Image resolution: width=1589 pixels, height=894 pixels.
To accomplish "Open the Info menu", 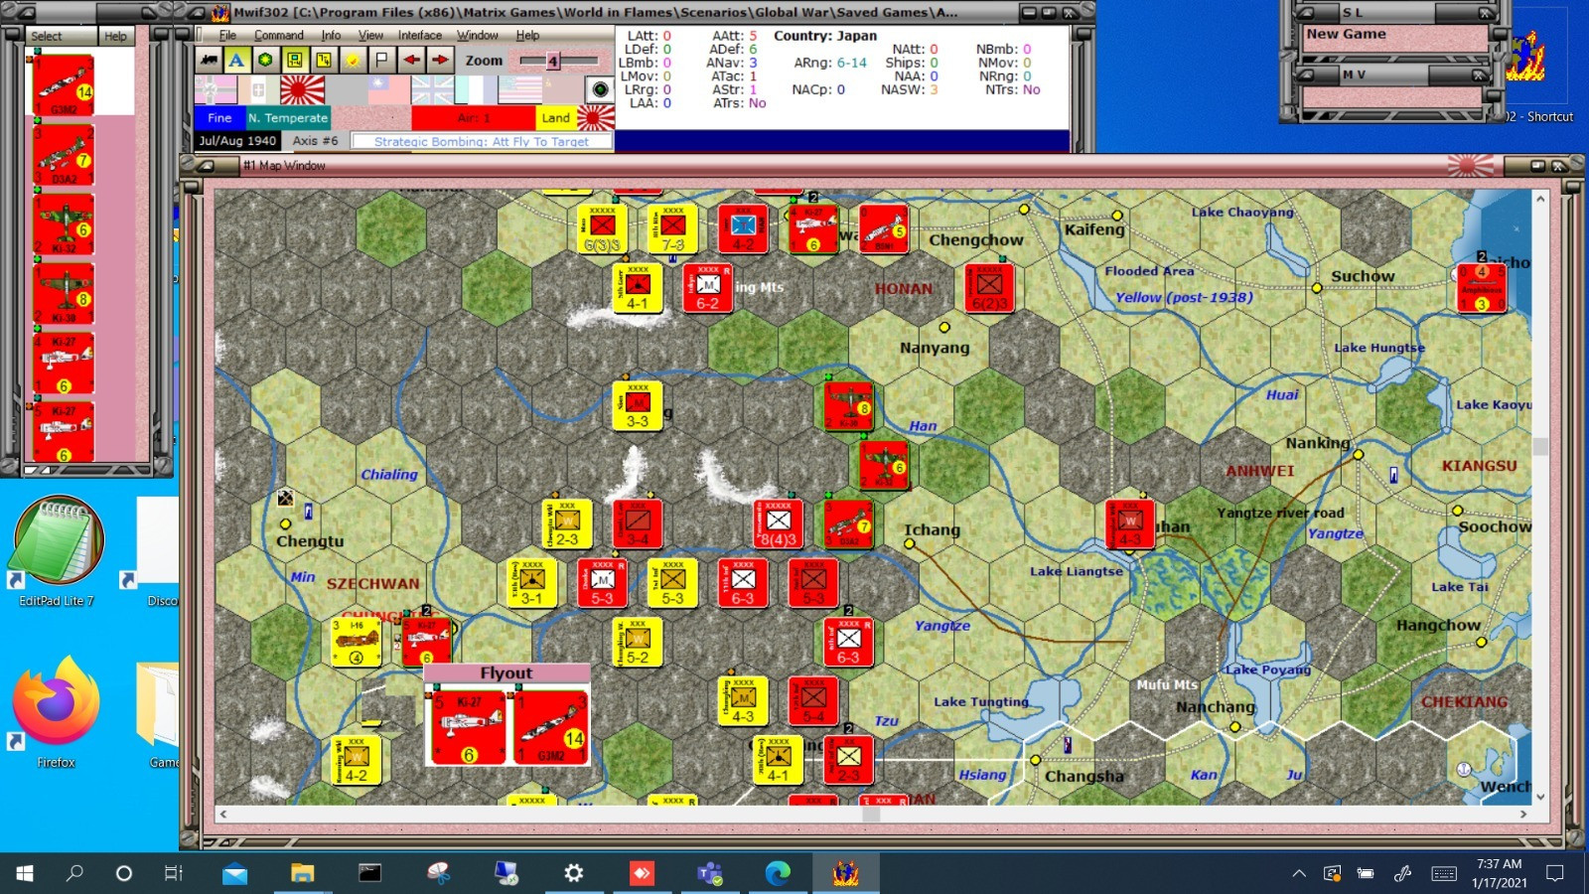I will click(x=331, y=35).
